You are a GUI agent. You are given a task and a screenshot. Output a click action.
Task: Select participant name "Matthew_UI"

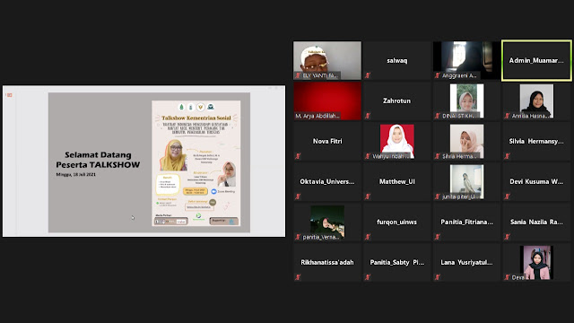[396, 181]
